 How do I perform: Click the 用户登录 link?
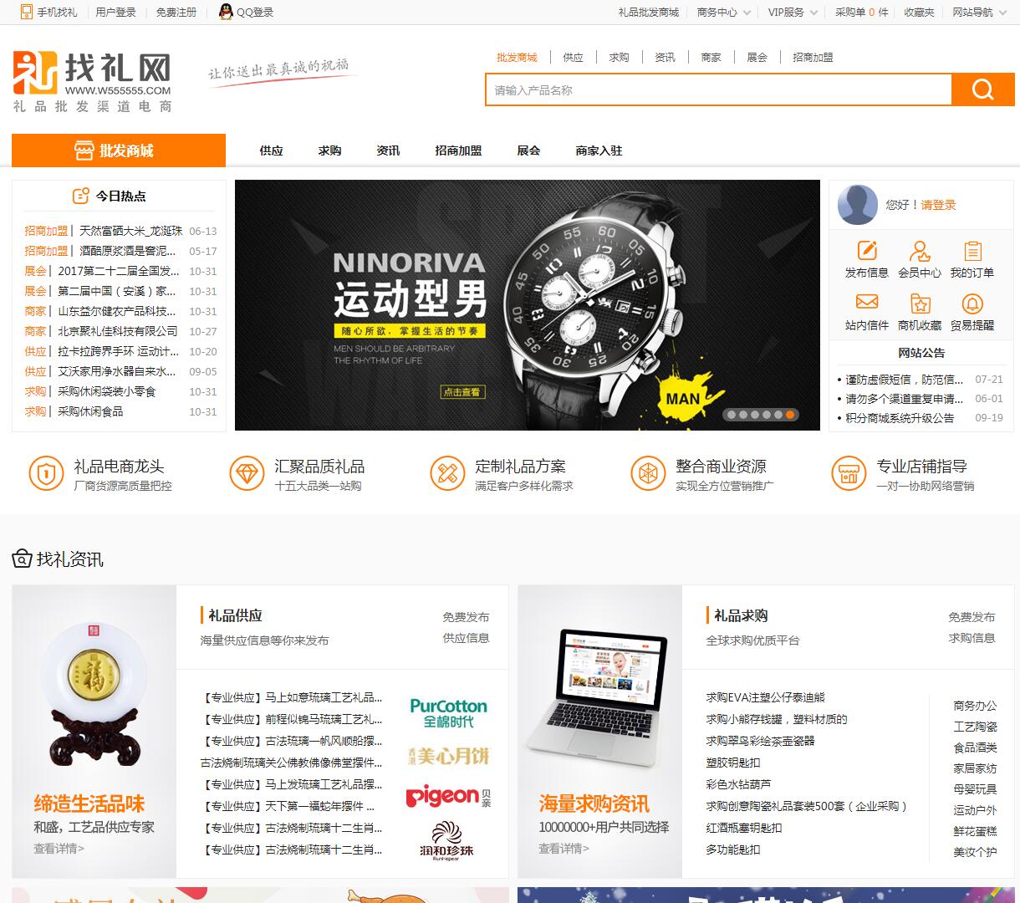click(x=115, y=12)
